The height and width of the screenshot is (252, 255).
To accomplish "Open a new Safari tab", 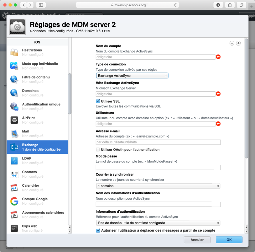I will click(252, 7).
